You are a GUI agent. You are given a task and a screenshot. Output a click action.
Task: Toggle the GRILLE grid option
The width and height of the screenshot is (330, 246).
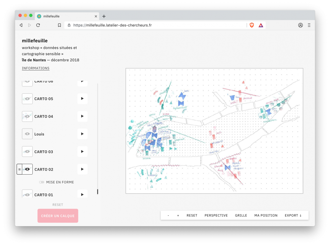coord(241,215)
